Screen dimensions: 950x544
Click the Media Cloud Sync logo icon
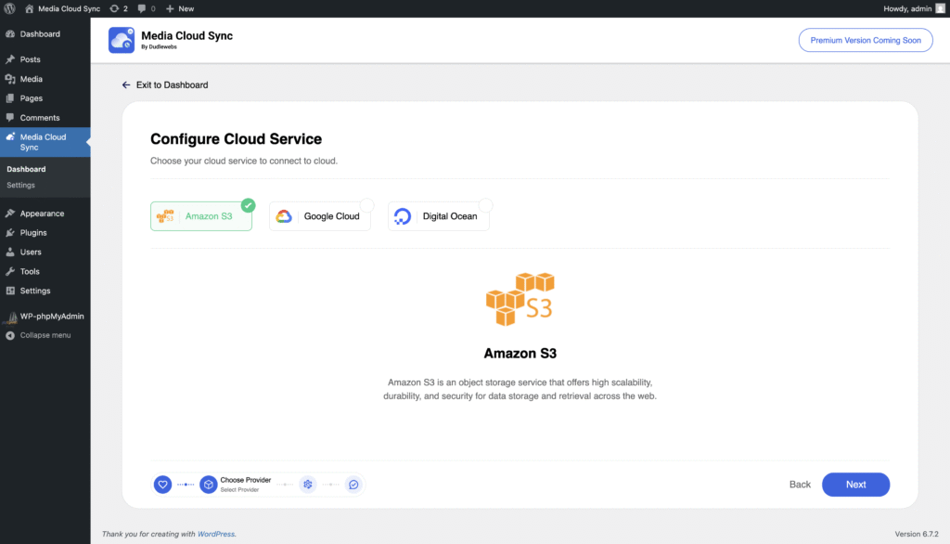(x=122, y=40)
